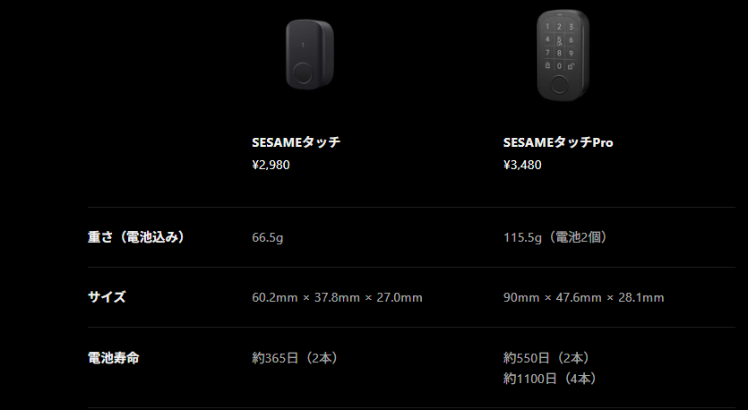
Task: Click the SESAMEタッチPro device image
Action: point(563,56)
